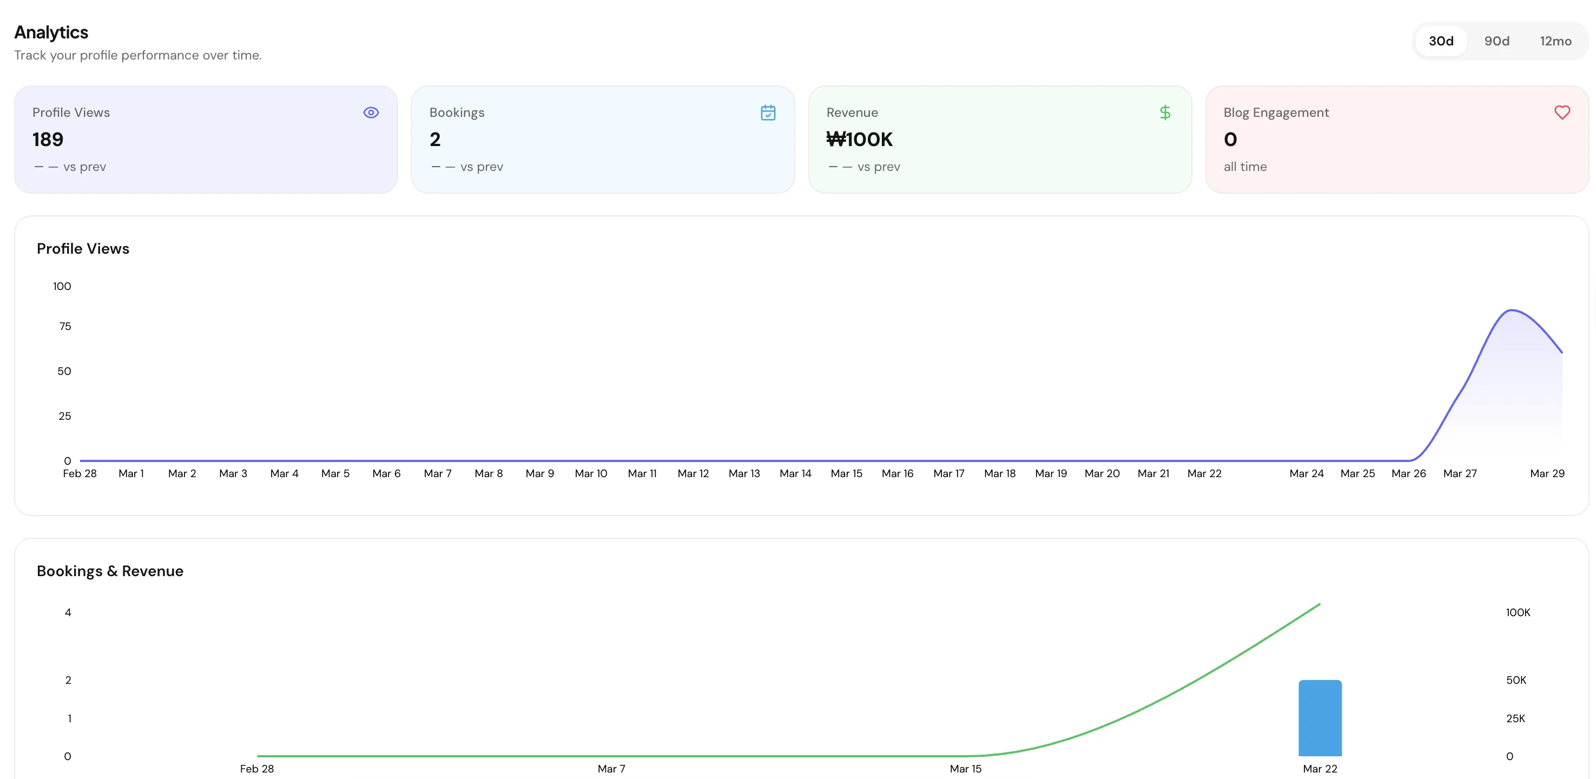Click the calendar icon on Bookings card
Viewport: 1596px width, 779px height.
768,112
